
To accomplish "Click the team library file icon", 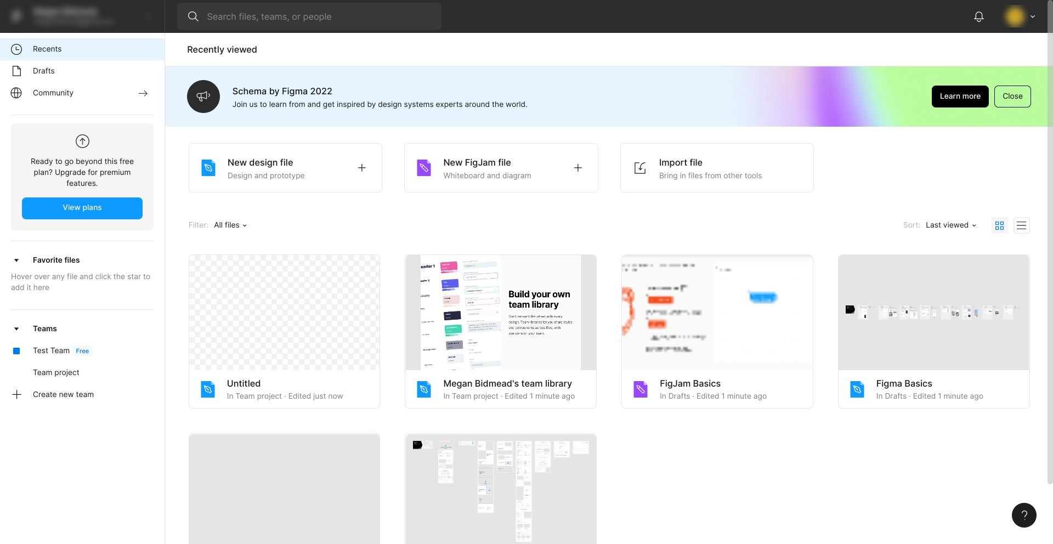I will pos(424,389).
